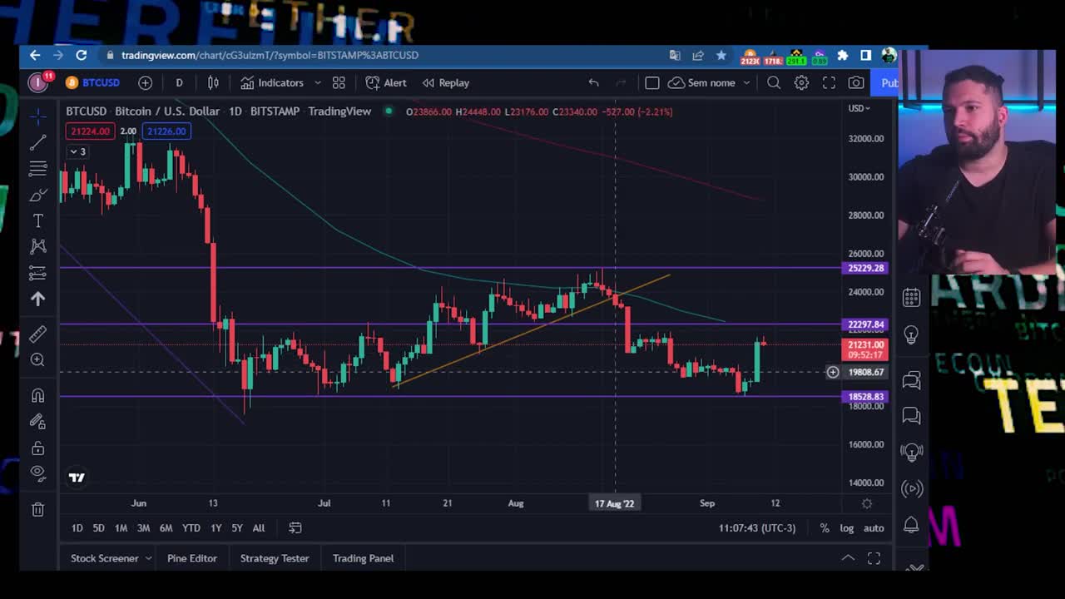Open the Sem nome layout menu

tap(710, 82)
